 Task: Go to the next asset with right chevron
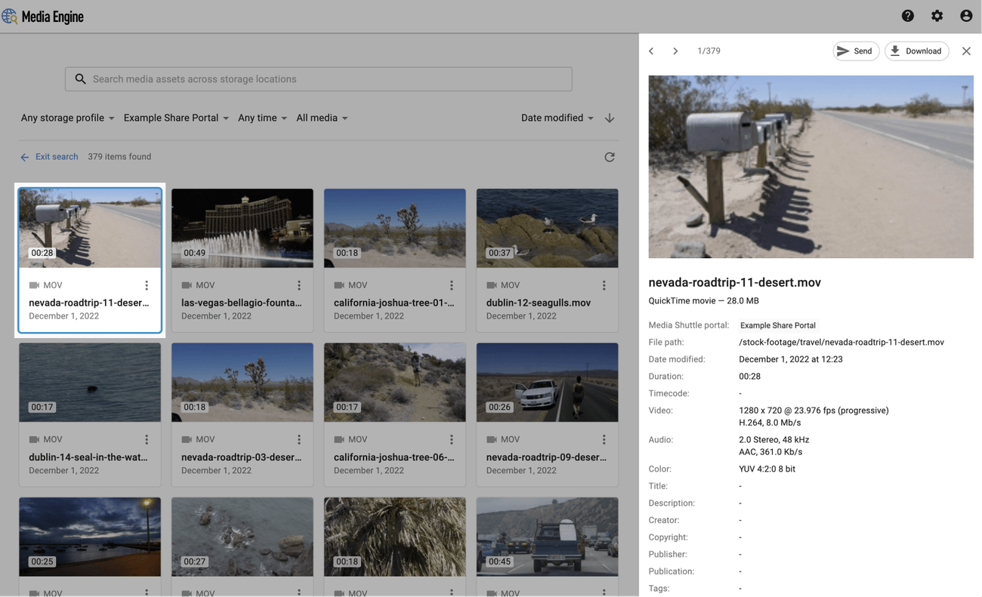(x=675, y=51)
